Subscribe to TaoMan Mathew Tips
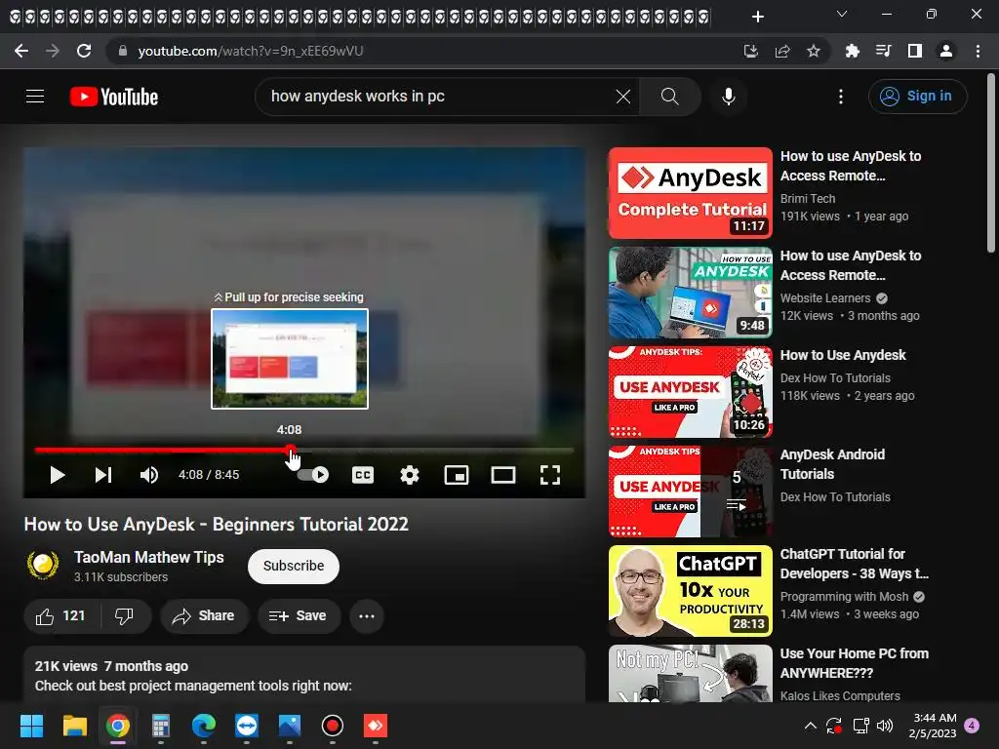This screenshot has height=749, width=999. 294,567
